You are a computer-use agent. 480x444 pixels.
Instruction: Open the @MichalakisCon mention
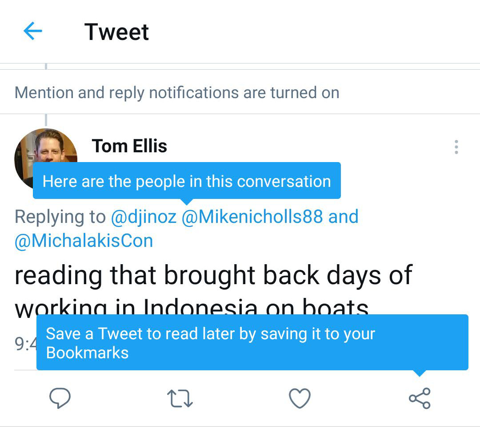(x=84, y=241)
